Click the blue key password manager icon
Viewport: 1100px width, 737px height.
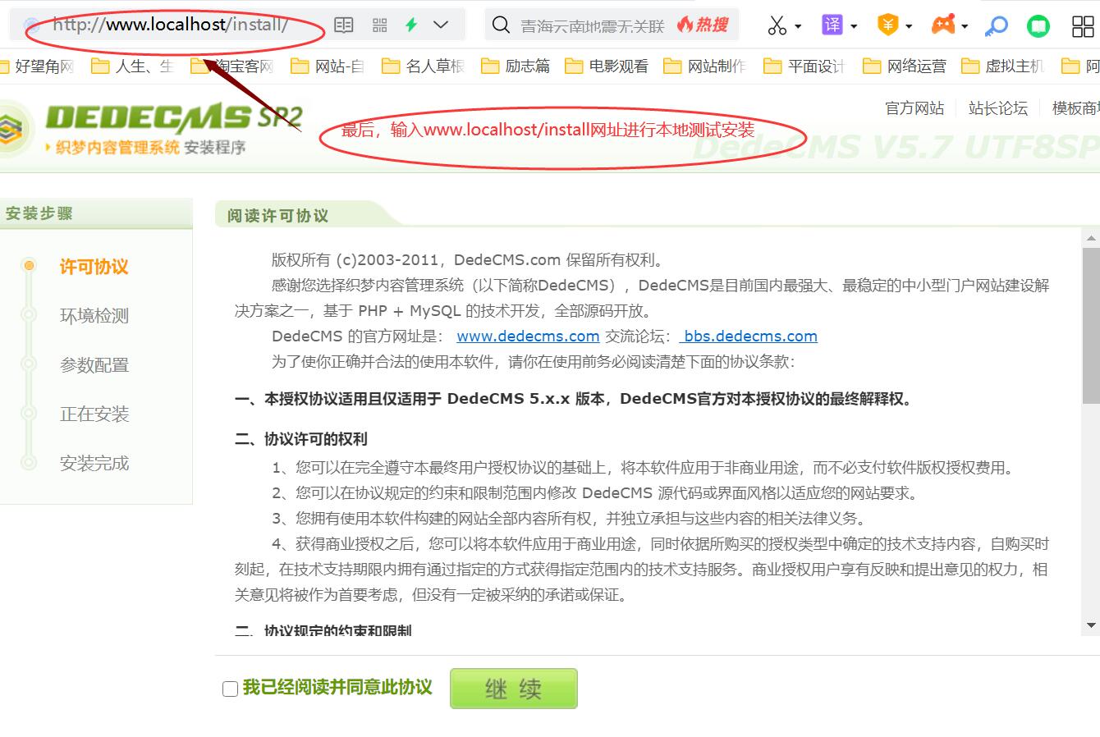click(996, 26)
